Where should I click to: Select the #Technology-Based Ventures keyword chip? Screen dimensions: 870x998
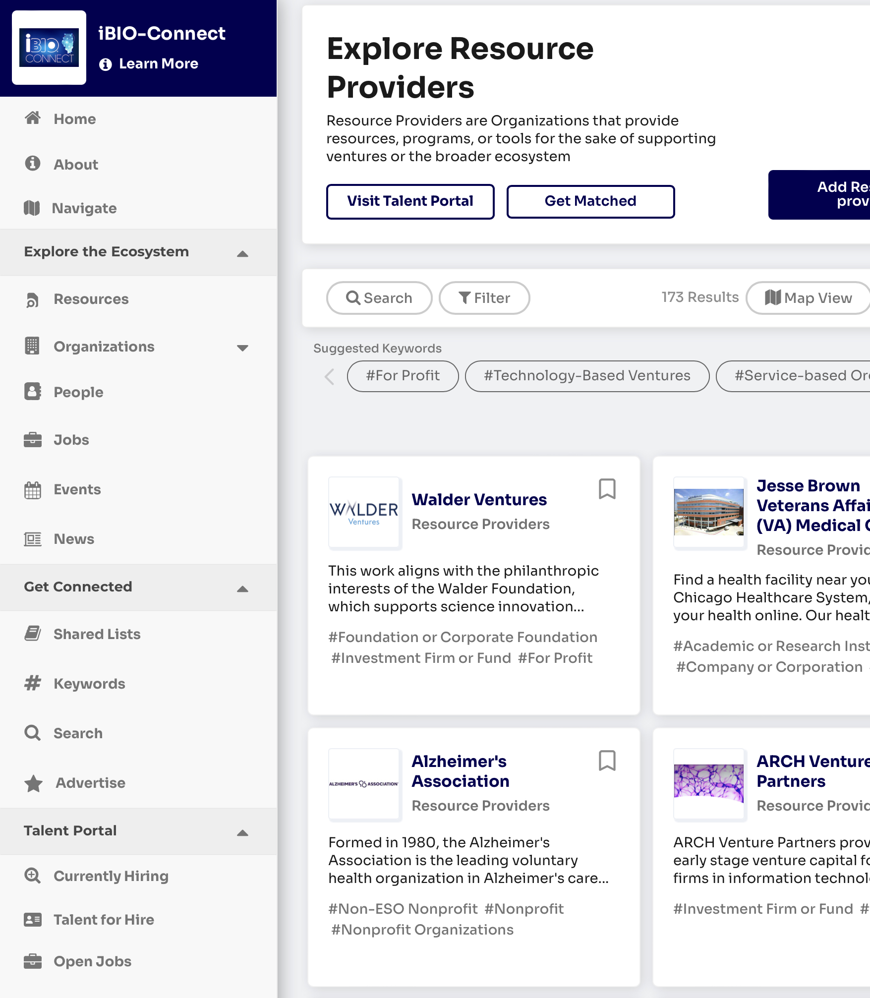coord(587,376)
